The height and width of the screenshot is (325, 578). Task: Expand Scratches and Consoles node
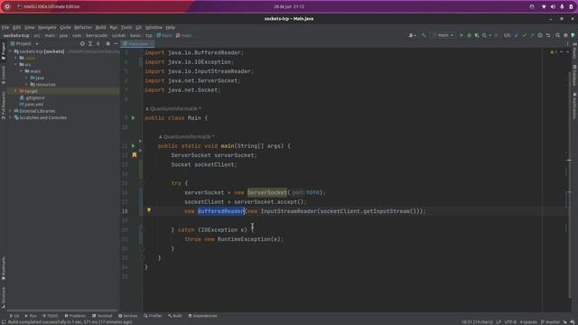11,117
